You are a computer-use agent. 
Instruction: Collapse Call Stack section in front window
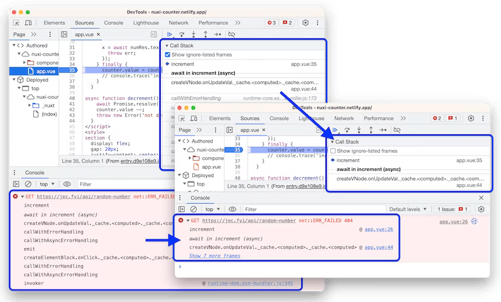[x=332, y=142]
